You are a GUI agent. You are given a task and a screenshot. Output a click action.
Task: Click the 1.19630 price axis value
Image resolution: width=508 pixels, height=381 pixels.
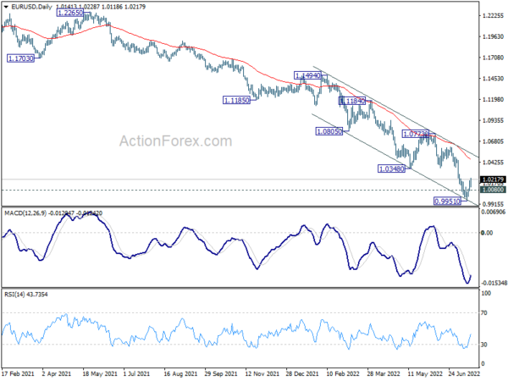click(x=493, y=36)
